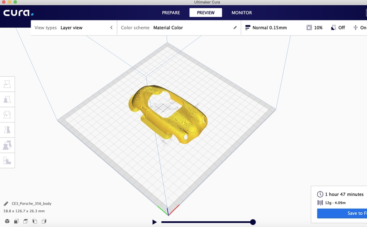Switch to 3D perspective view cube icon

(x=7, y=221)
